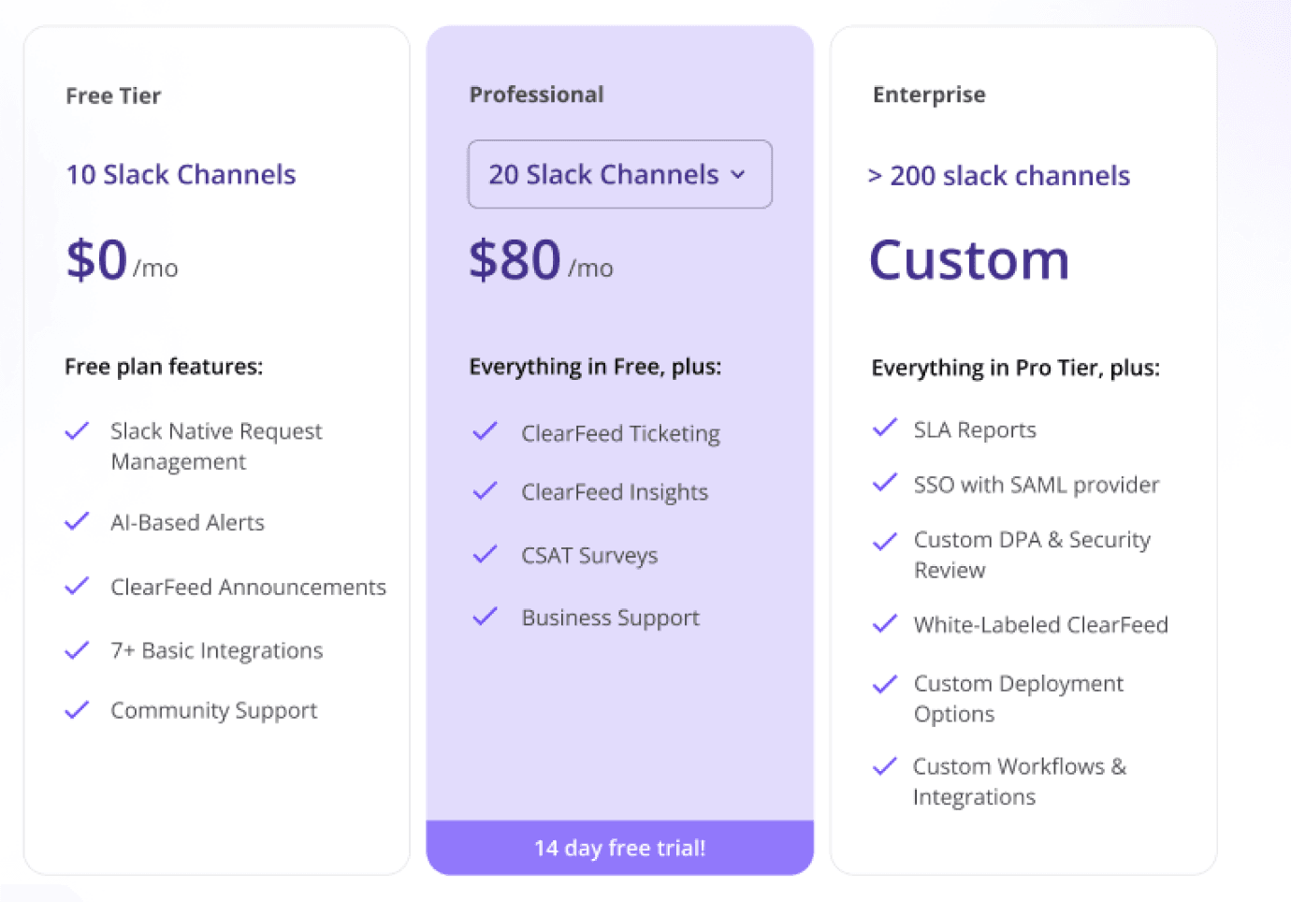The width and height of the screenshot is (1291, 902).
Task: Click the 10 Slack Channels text
Action: (181, 175)
